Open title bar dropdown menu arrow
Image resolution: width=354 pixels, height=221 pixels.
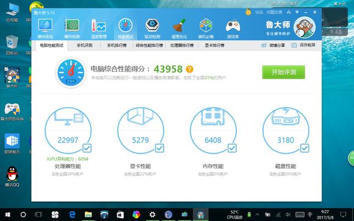[x=297, y=12]
